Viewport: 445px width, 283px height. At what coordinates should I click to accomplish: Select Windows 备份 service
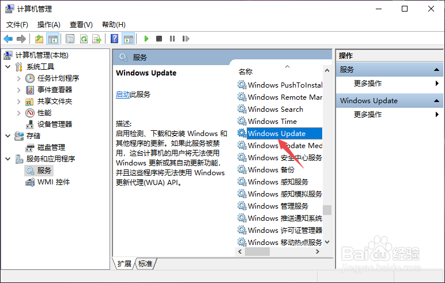tap(280, 170)
